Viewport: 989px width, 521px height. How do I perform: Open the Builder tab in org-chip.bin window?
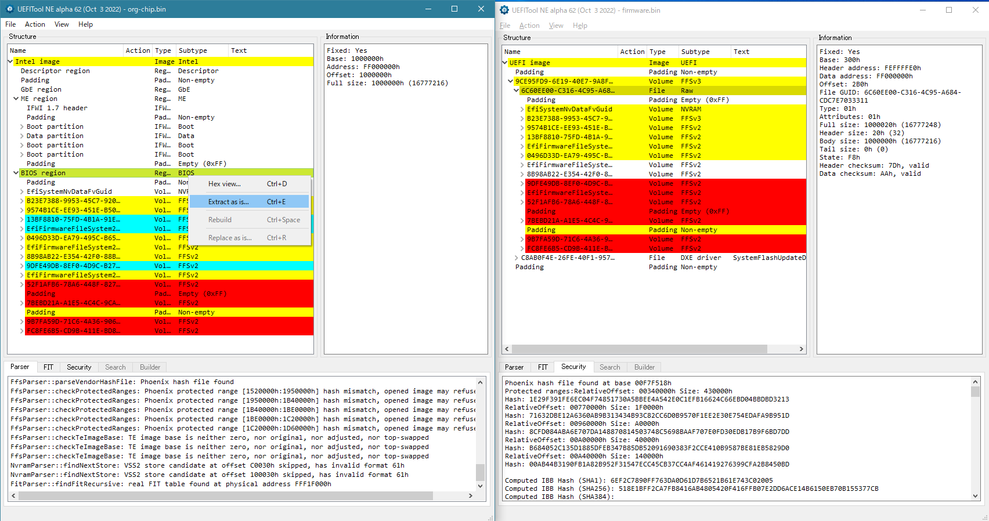[150, 367]
